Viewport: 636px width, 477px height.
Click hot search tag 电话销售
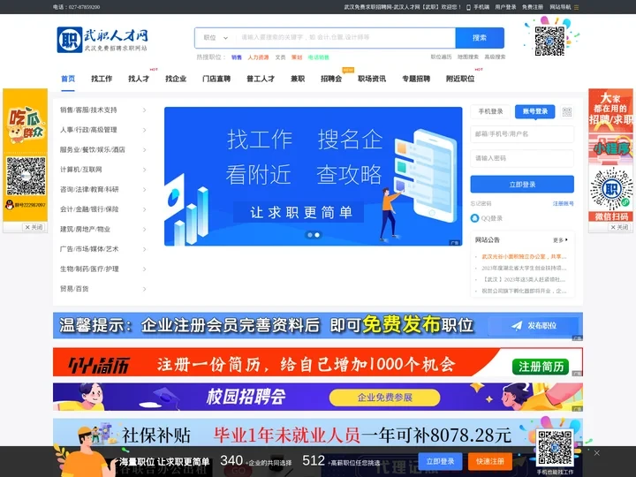[318, 57]
